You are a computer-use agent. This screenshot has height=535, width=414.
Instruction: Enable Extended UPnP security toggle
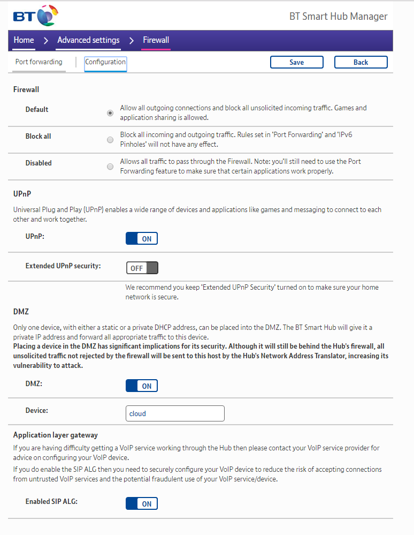pos(142,268)
